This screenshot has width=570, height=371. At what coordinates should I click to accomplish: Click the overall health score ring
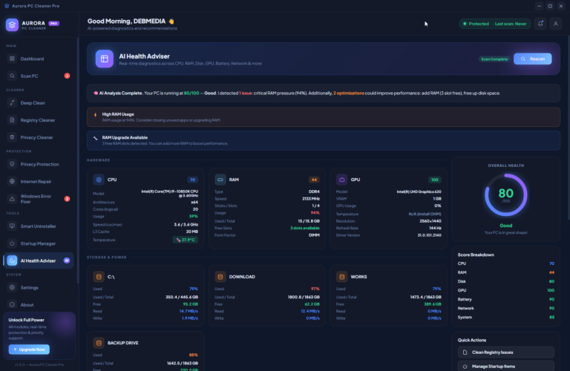point(505,194)
